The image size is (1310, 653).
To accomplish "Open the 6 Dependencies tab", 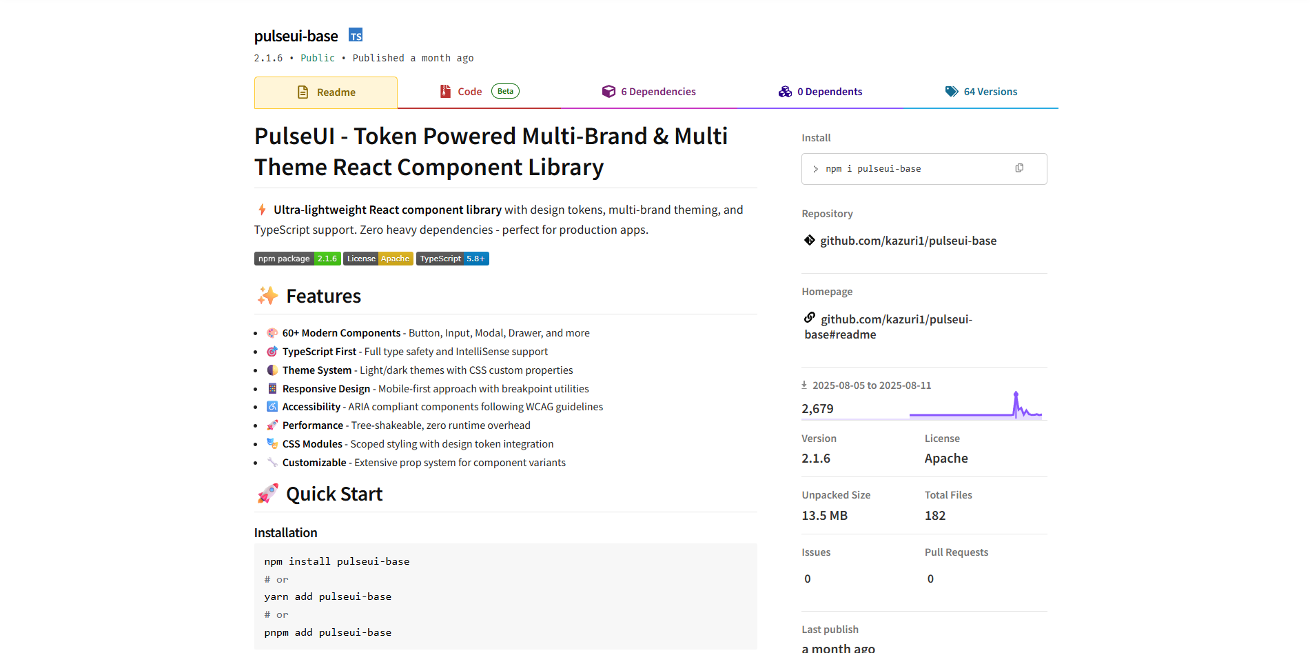I will point(648,92).
